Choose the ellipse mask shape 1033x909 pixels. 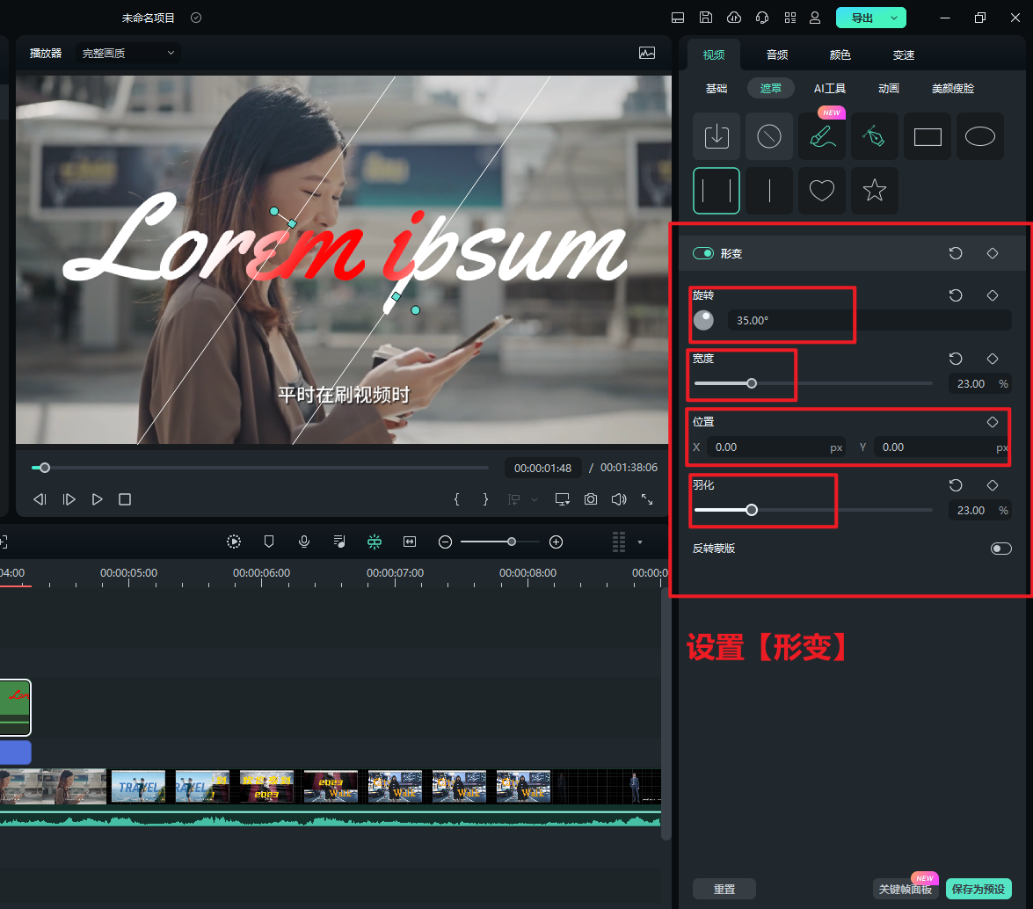pos(979,136)
